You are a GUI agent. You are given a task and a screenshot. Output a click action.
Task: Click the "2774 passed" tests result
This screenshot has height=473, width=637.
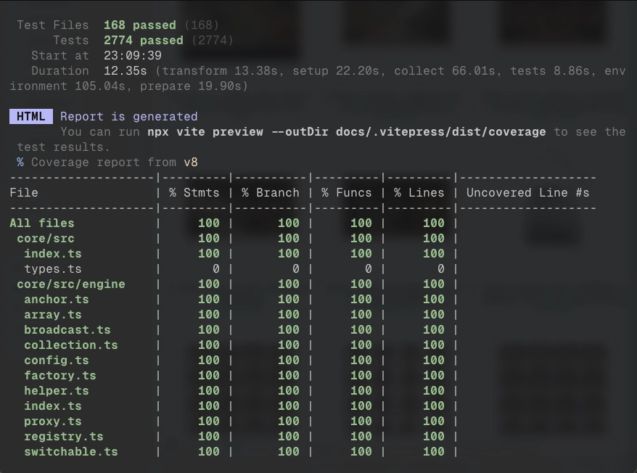pos(144,40)
